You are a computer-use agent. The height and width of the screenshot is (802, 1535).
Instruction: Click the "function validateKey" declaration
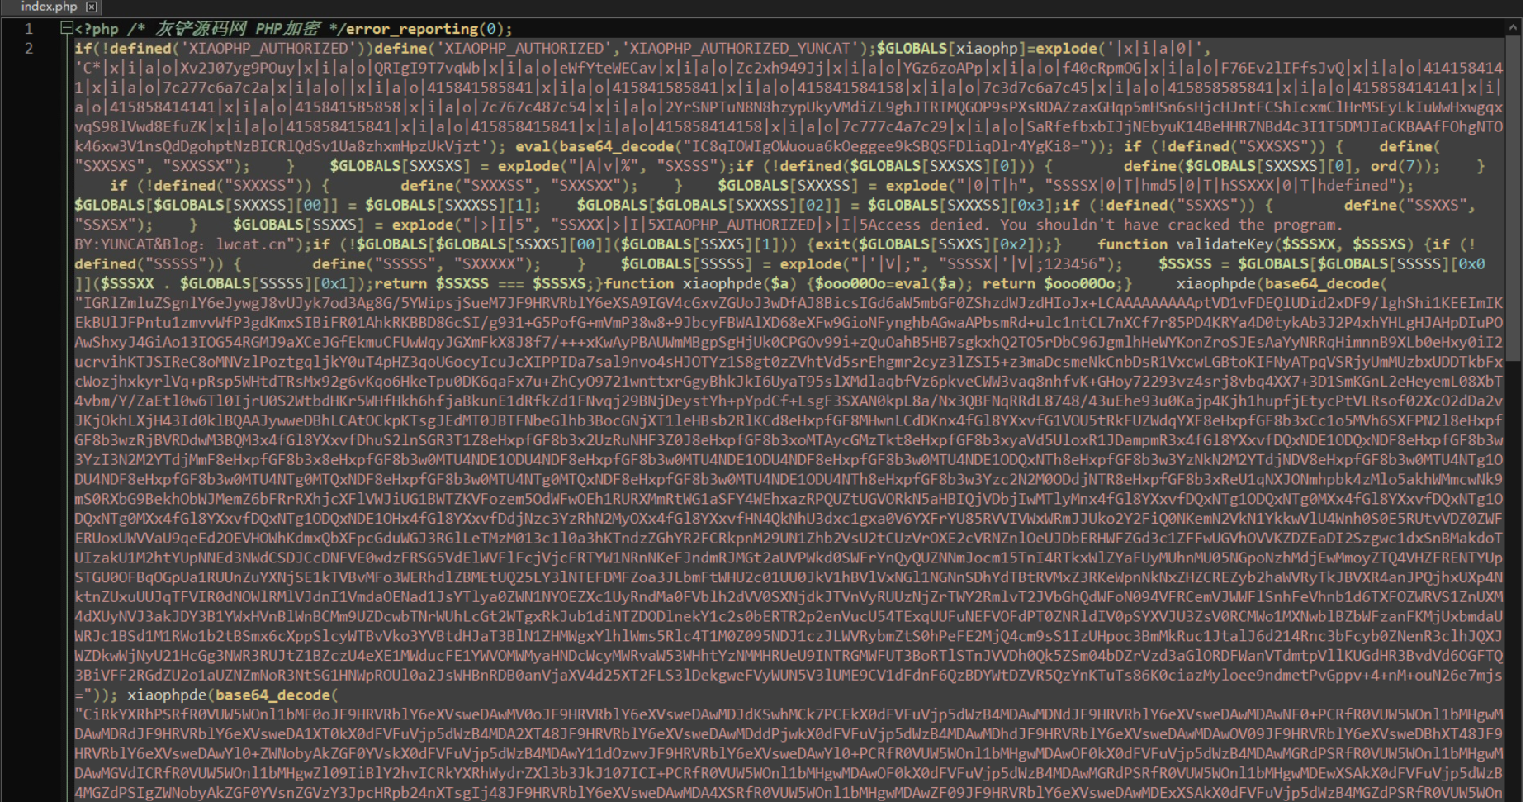(1185, 244)
